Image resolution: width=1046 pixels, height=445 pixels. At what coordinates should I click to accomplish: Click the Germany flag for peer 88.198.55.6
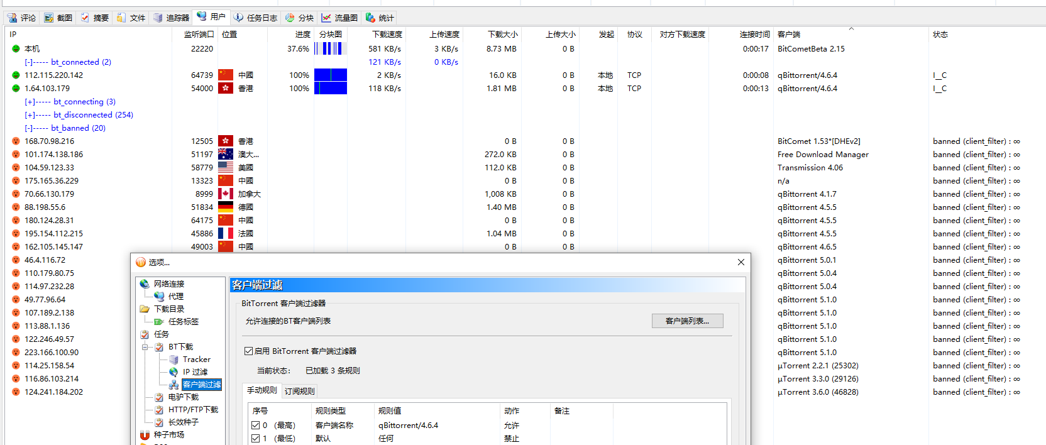tap(226, 207)
